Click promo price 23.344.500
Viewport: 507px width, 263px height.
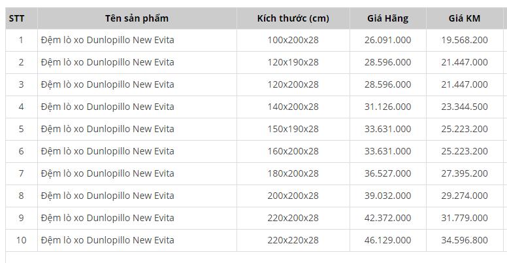(465, 107)
